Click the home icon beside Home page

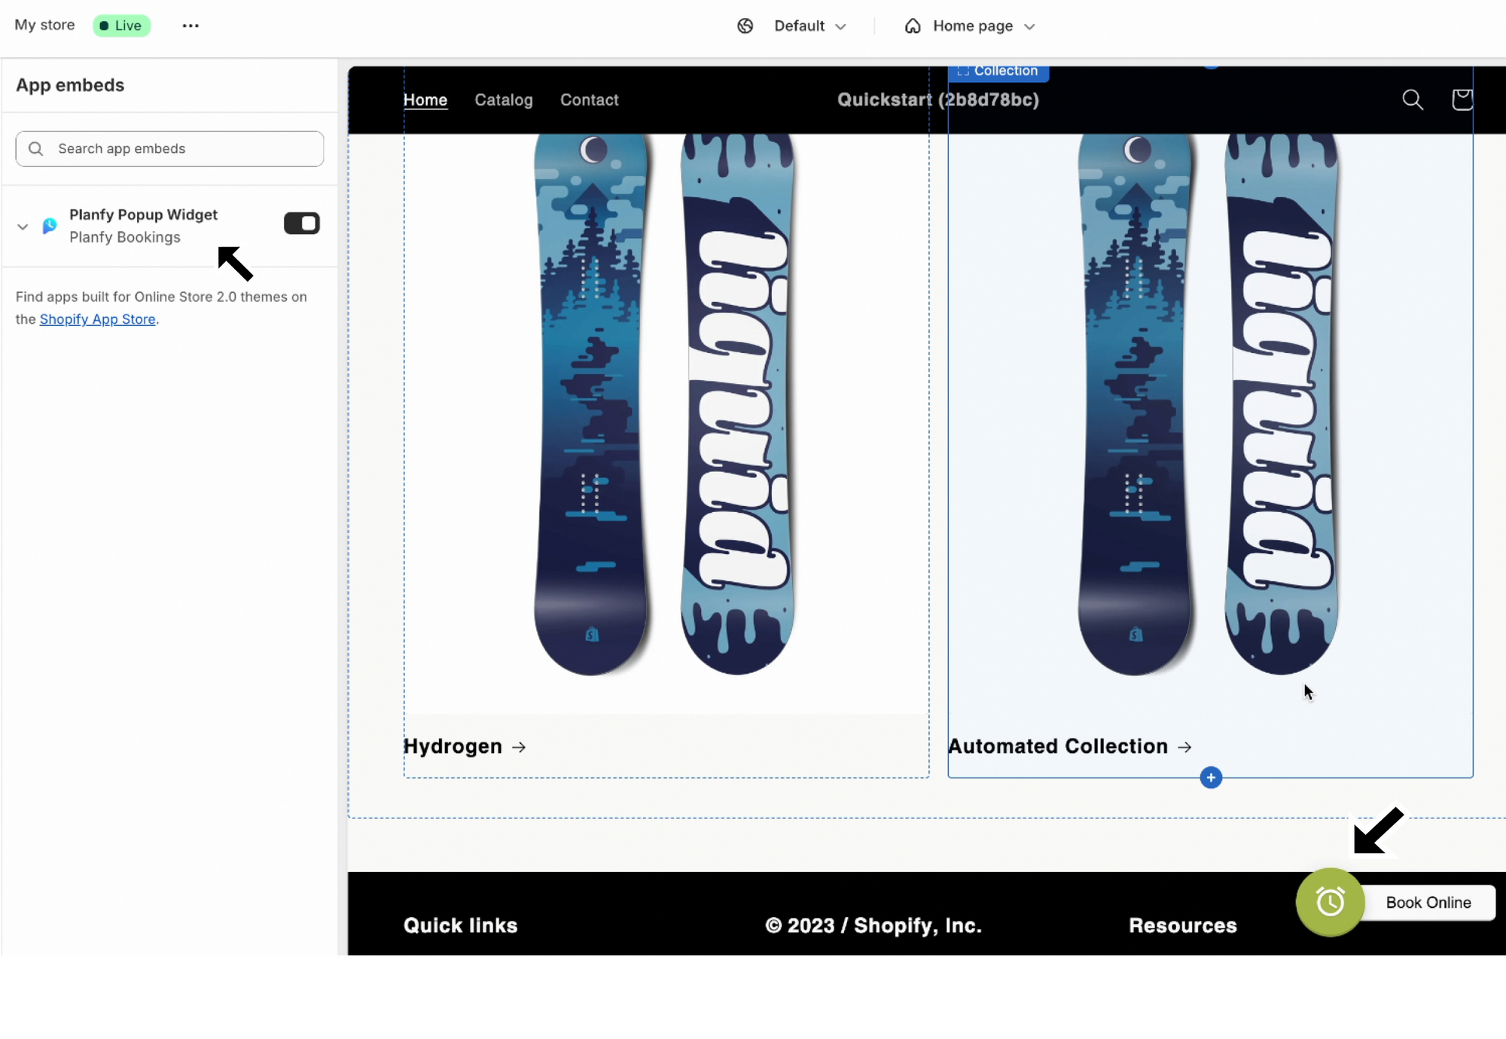(x=913, y=26)
